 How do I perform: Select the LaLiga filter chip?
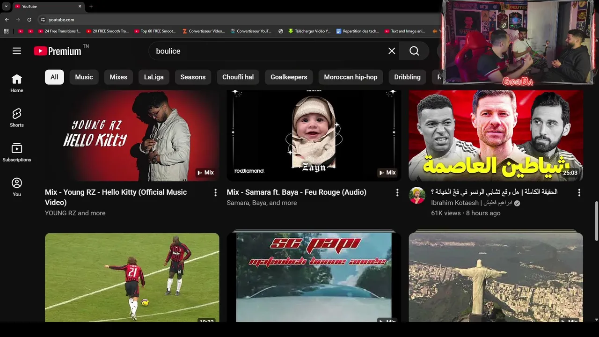[x=154, y=77]
